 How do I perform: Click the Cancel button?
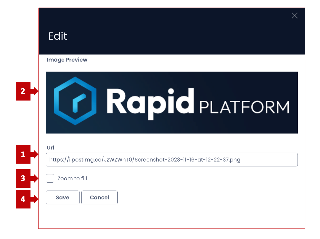pyautogui.click(x=99, y=197)
